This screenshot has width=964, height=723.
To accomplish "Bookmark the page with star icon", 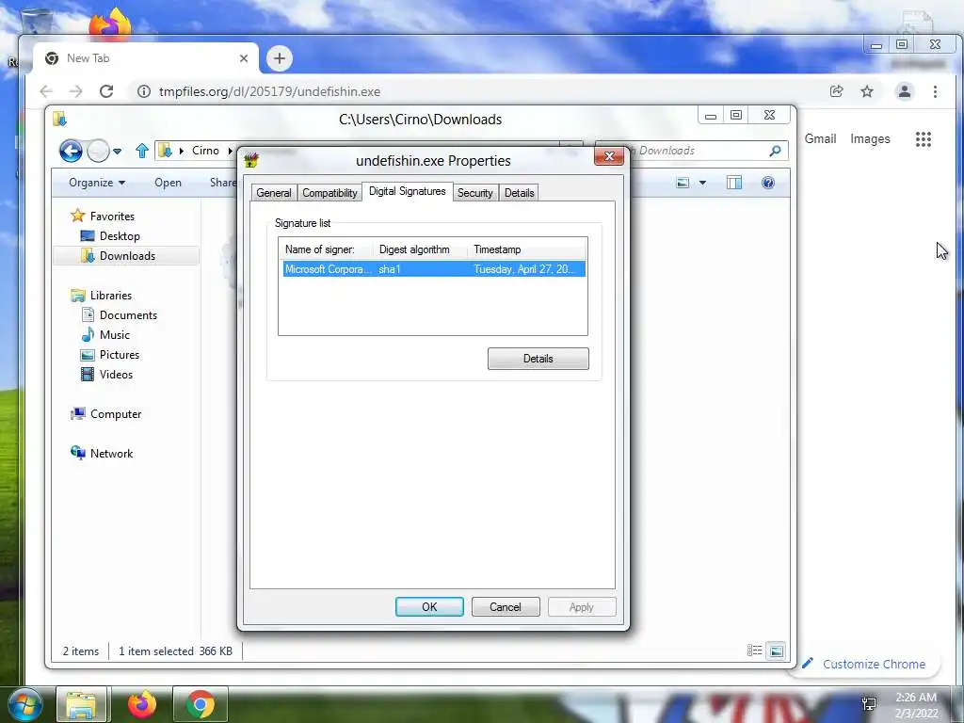I will (x=867, y=91).
